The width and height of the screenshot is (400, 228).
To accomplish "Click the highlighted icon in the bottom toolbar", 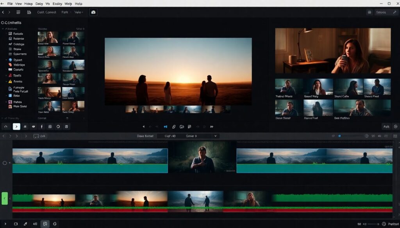I will [x=45, y=224].
